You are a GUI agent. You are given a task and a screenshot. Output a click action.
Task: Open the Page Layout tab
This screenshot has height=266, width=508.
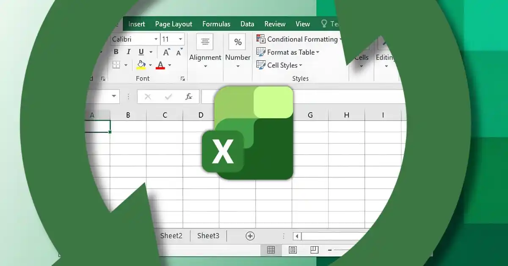point(174,24)
